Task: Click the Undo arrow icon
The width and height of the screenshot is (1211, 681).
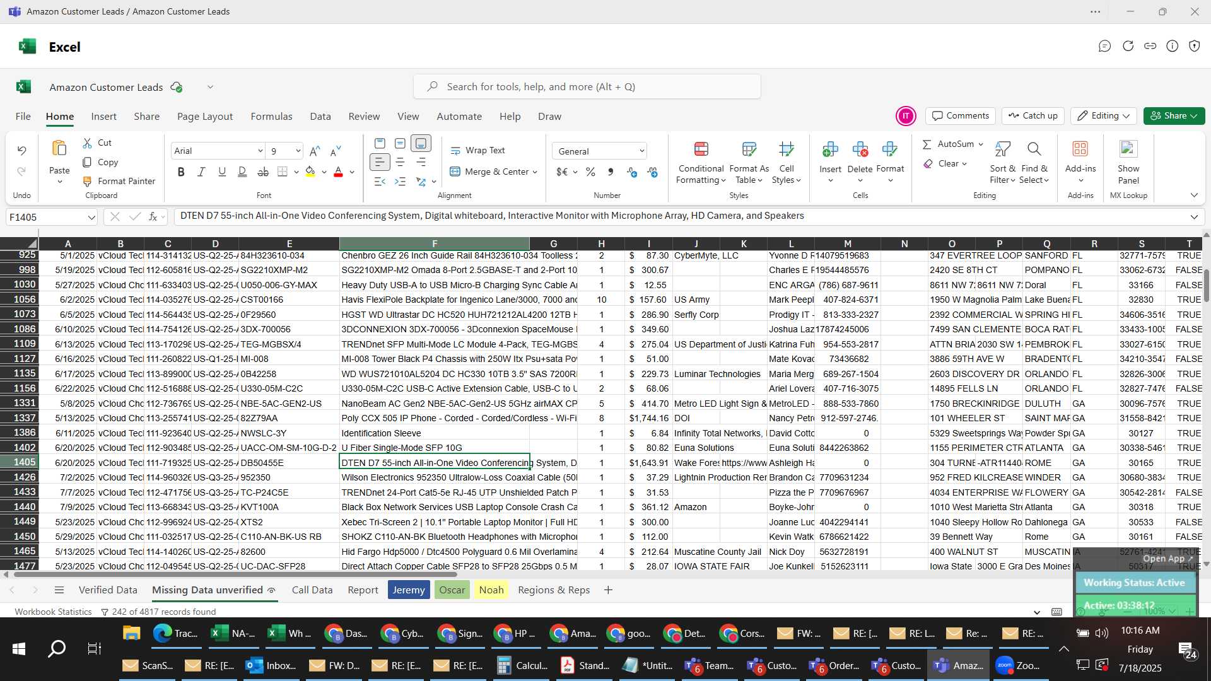Action: click(x=21, y=151)
